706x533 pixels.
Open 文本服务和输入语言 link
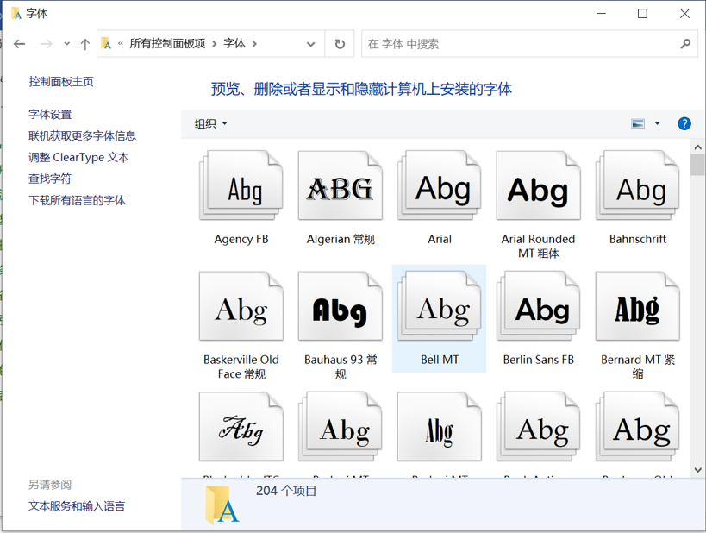[x=77, y=506]
